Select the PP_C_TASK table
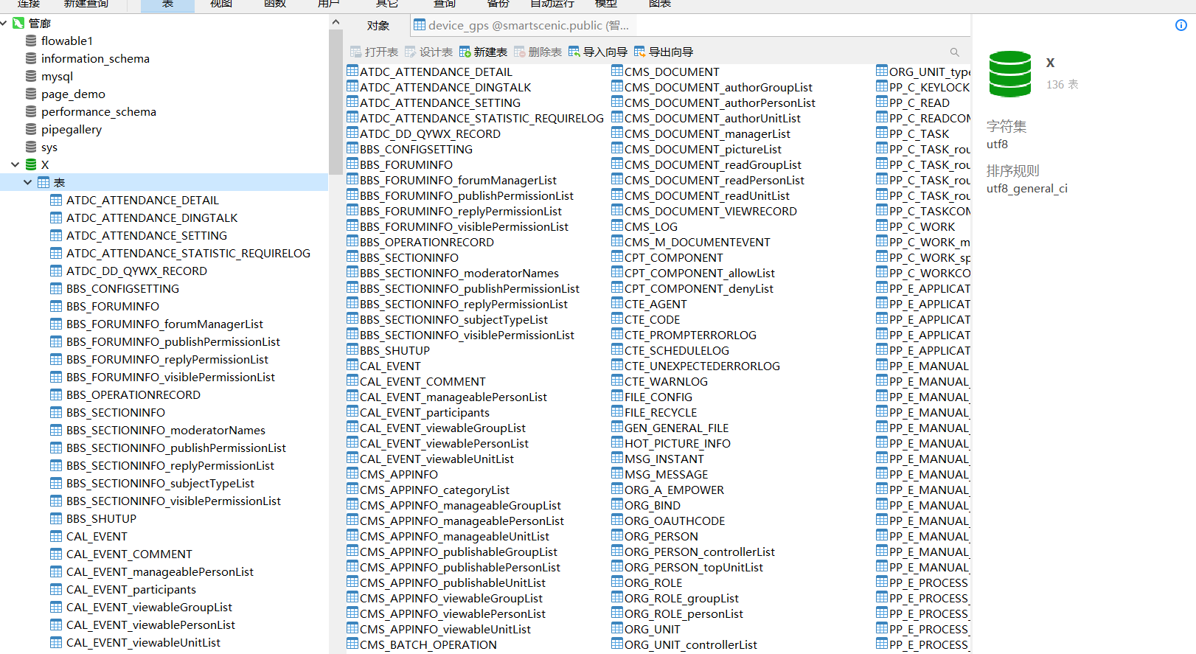This screenshot has width=1196, height=654. coord(919,133)
